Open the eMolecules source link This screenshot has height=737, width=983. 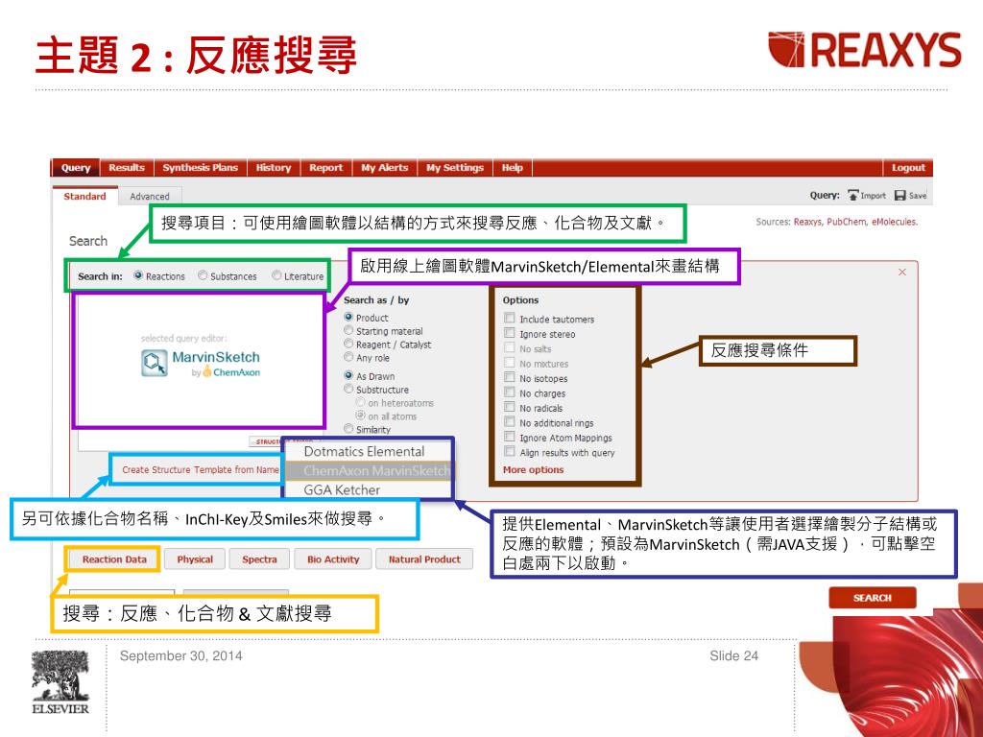coord(894,222)
